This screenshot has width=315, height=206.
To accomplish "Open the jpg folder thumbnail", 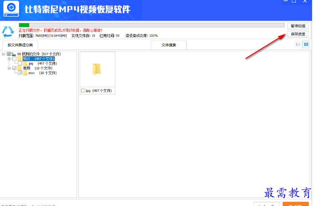I will (x=97, y=69).
